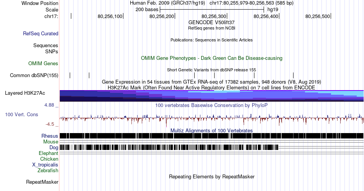Open the OMIM Genes track label

point(43,63)
